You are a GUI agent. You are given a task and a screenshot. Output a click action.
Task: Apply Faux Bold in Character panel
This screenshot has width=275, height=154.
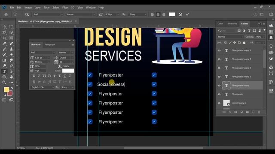34,76
